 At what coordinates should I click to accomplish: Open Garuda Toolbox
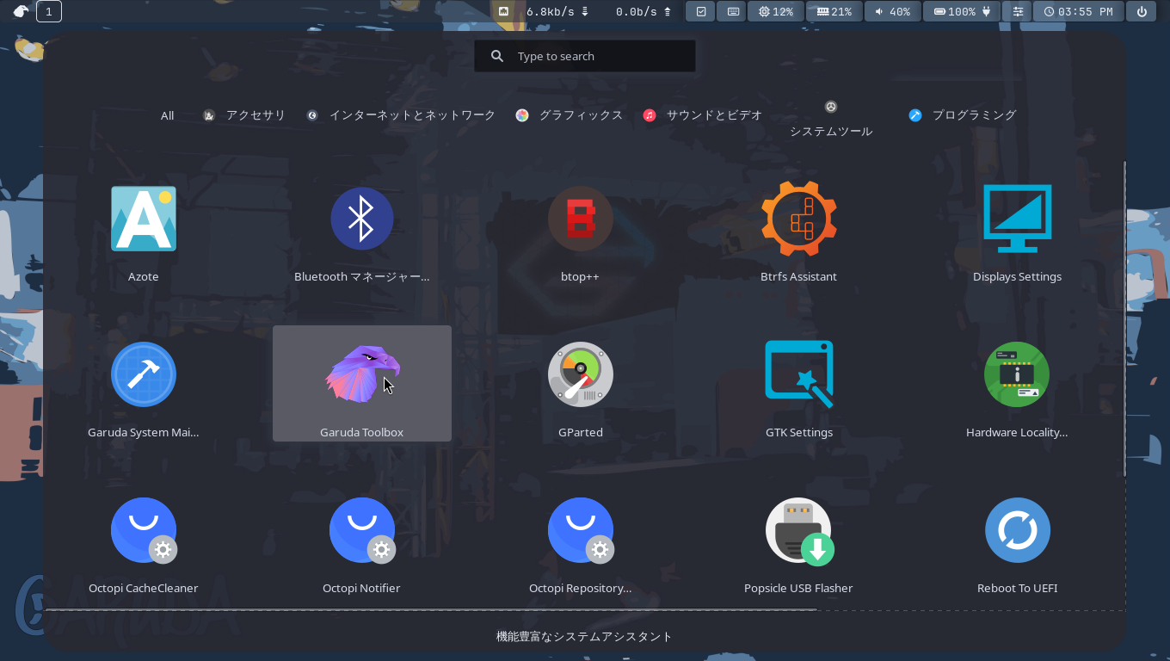pyautogui.click(x=362, y=384)
